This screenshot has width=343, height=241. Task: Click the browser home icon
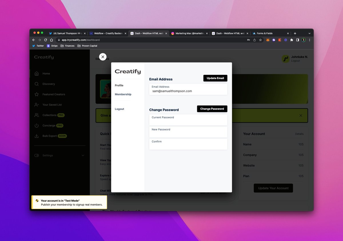coord(51,40)
